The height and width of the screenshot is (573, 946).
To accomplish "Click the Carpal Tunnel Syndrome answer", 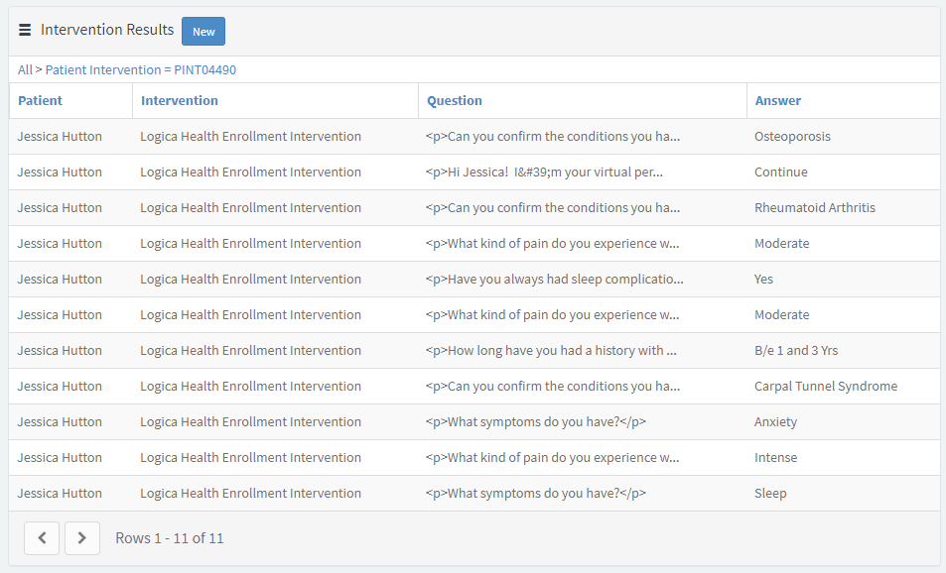I will [825, 387].
